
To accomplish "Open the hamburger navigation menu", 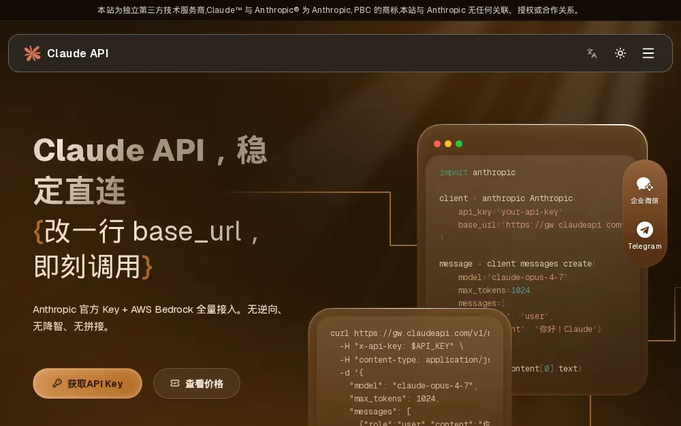I will tap(648, 53).
